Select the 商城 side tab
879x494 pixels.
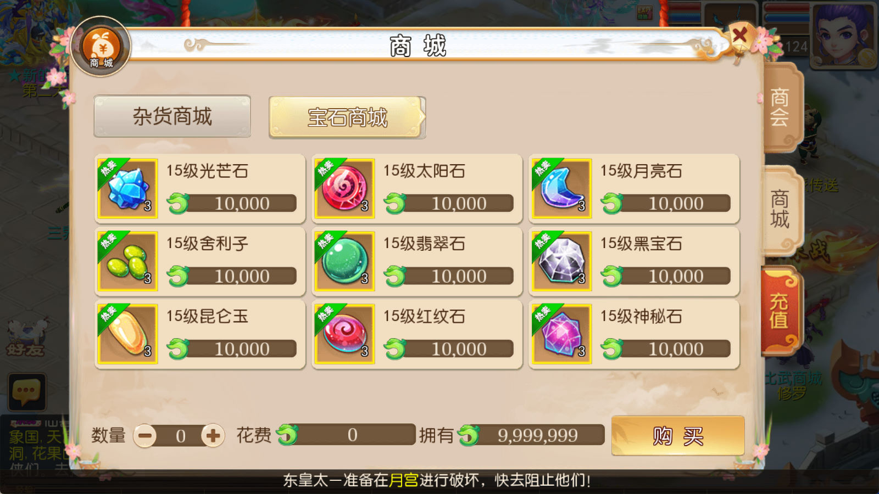781,210
